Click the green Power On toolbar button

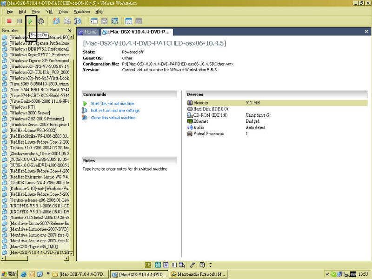[x=30, y=21]
